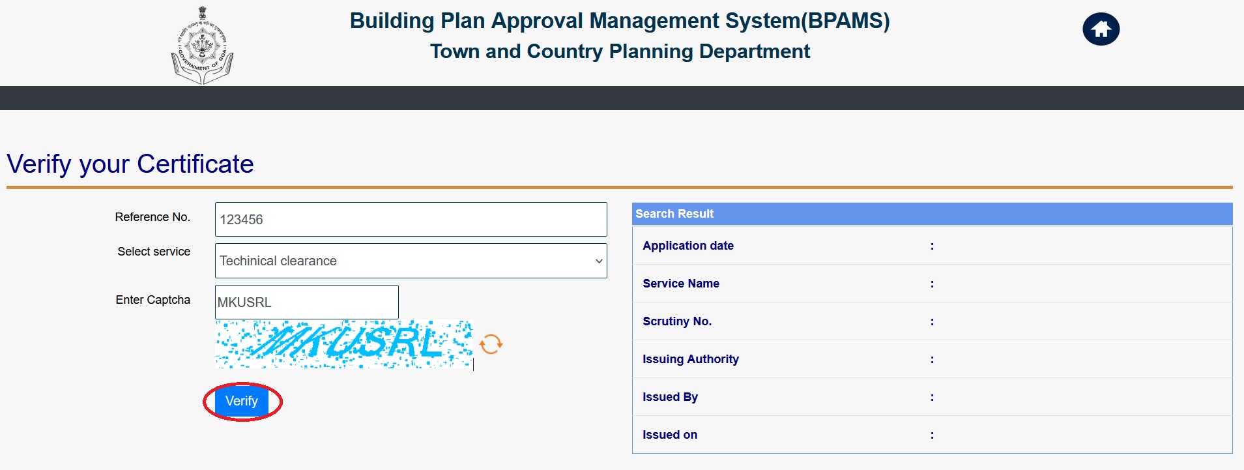This screenshot has height=470, width=1244.
Task: Click into the Enter Captcha input box
Action: point(306,302)
